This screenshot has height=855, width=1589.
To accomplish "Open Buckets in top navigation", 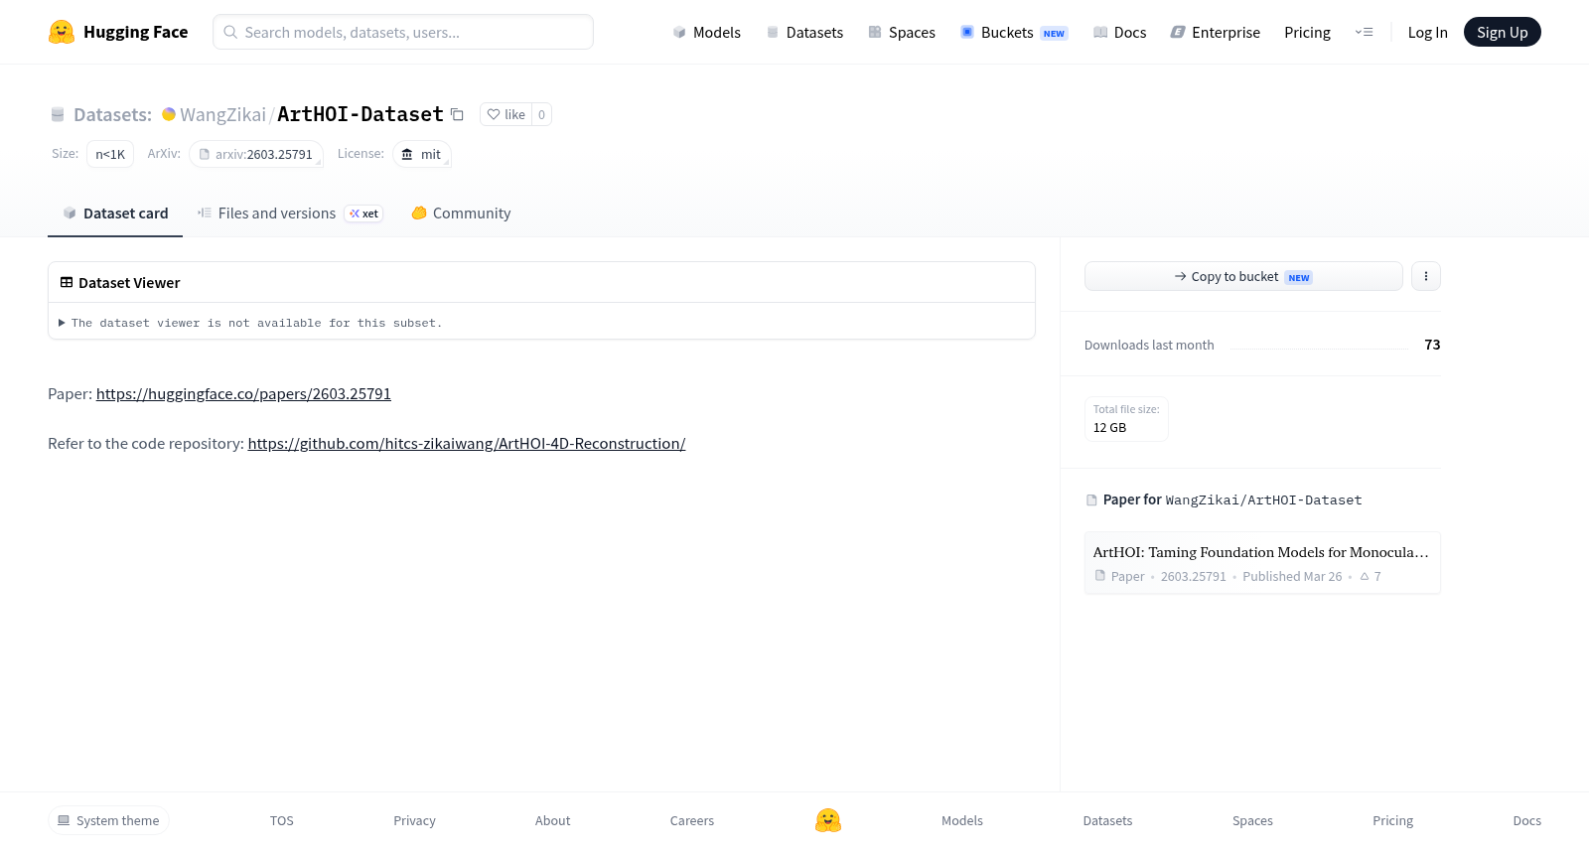I will pos(1013,32).
